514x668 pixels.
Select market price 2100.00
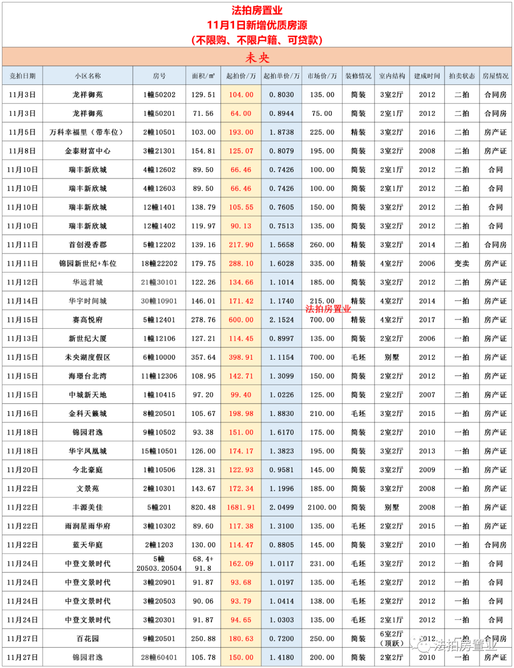tap(322, 507)
